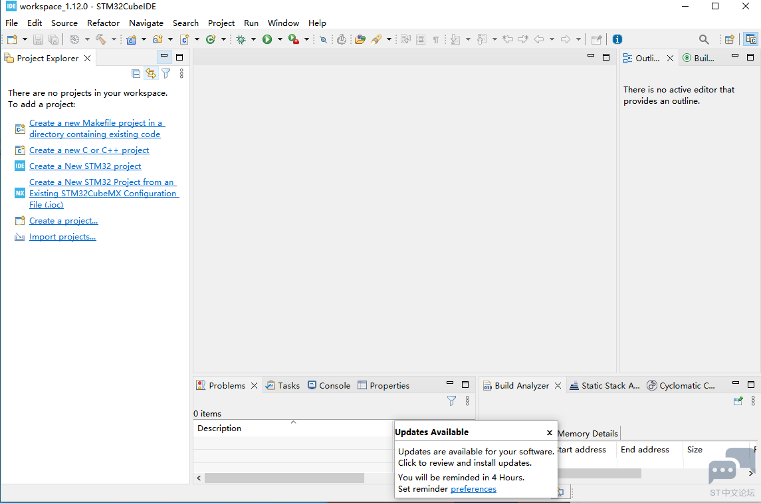761x503 pixels.
Task: Expand the New wizard dropdown arrow
Action: (25, 39)
